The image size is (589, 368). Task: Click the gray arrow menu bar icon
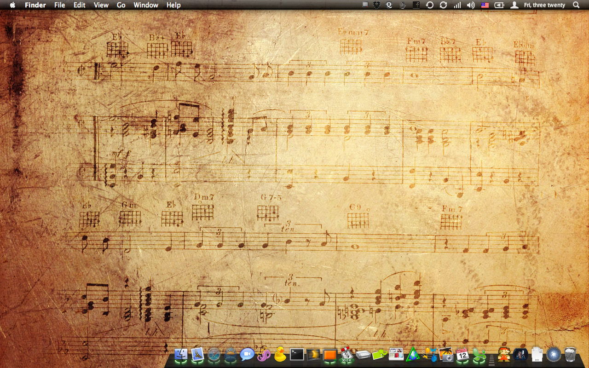(403, 5)
